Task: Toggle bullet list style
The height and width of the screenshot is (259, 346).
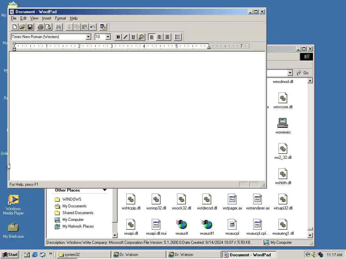Action: click(178, 37)
